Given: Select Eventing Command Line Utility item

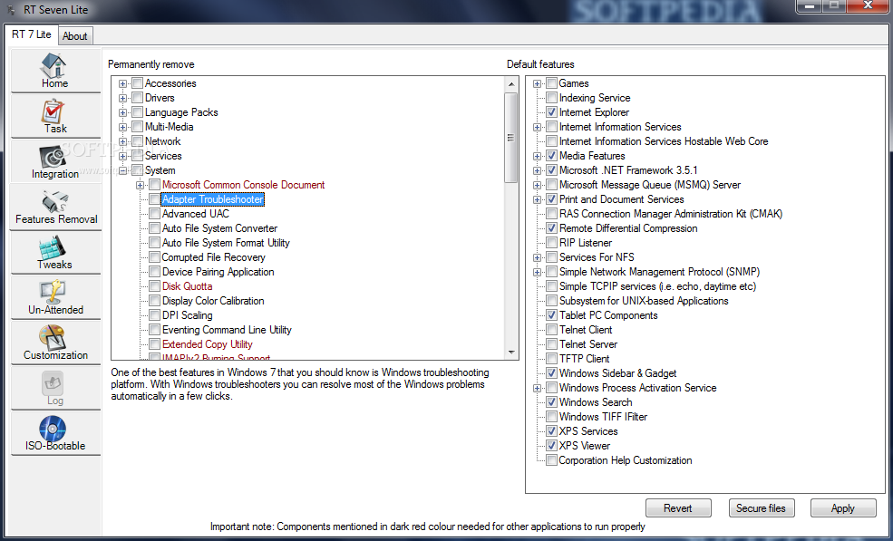Looking at the screenshot, I should pyautogui.click(x=227, y=330).
